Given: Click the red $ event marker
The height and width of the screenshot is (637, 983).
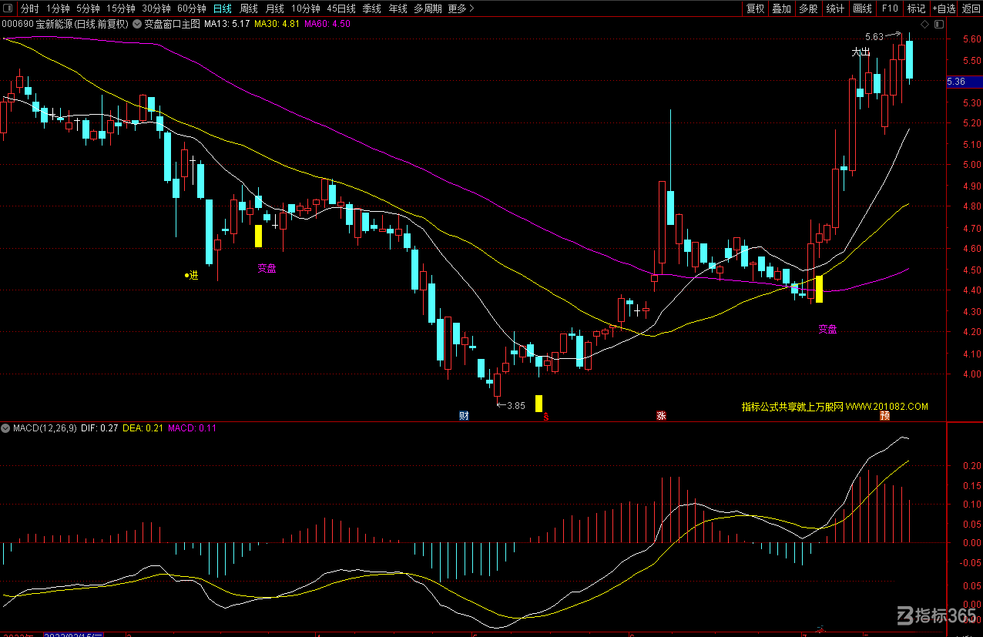Looking at the screenshot, I should (x=545, y=416).
